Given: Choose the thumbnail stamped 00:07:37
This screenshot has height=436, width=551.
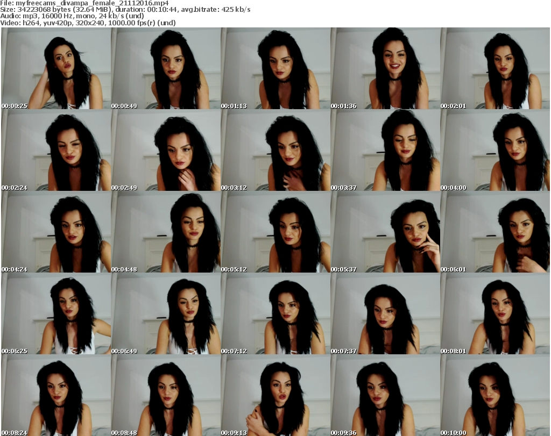Looking at the screenshot, I should (385, 313).
